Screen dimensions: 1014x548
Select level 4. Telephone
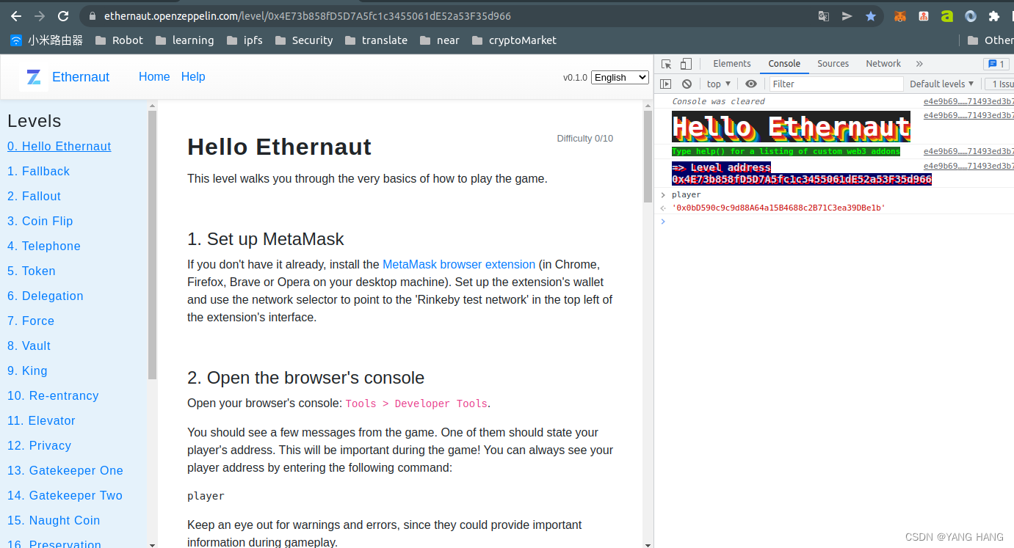pyautogui.click(x=44, y=246)
